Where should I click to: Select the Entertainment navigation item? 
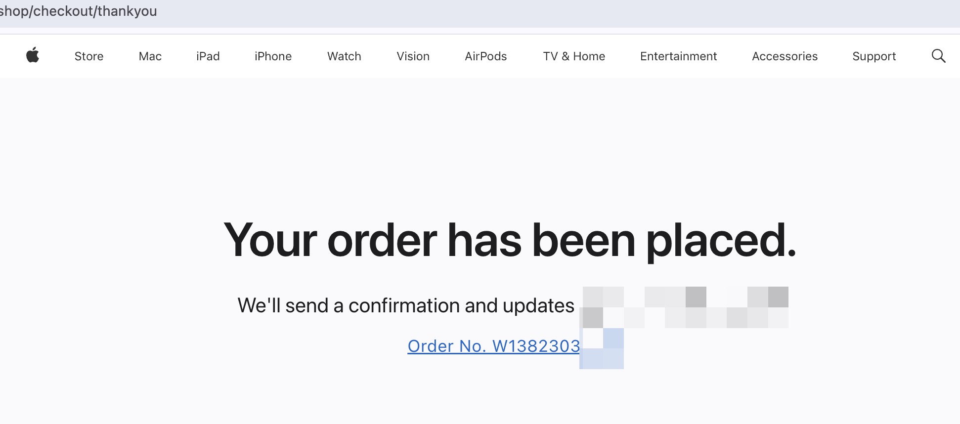[678, 56]
